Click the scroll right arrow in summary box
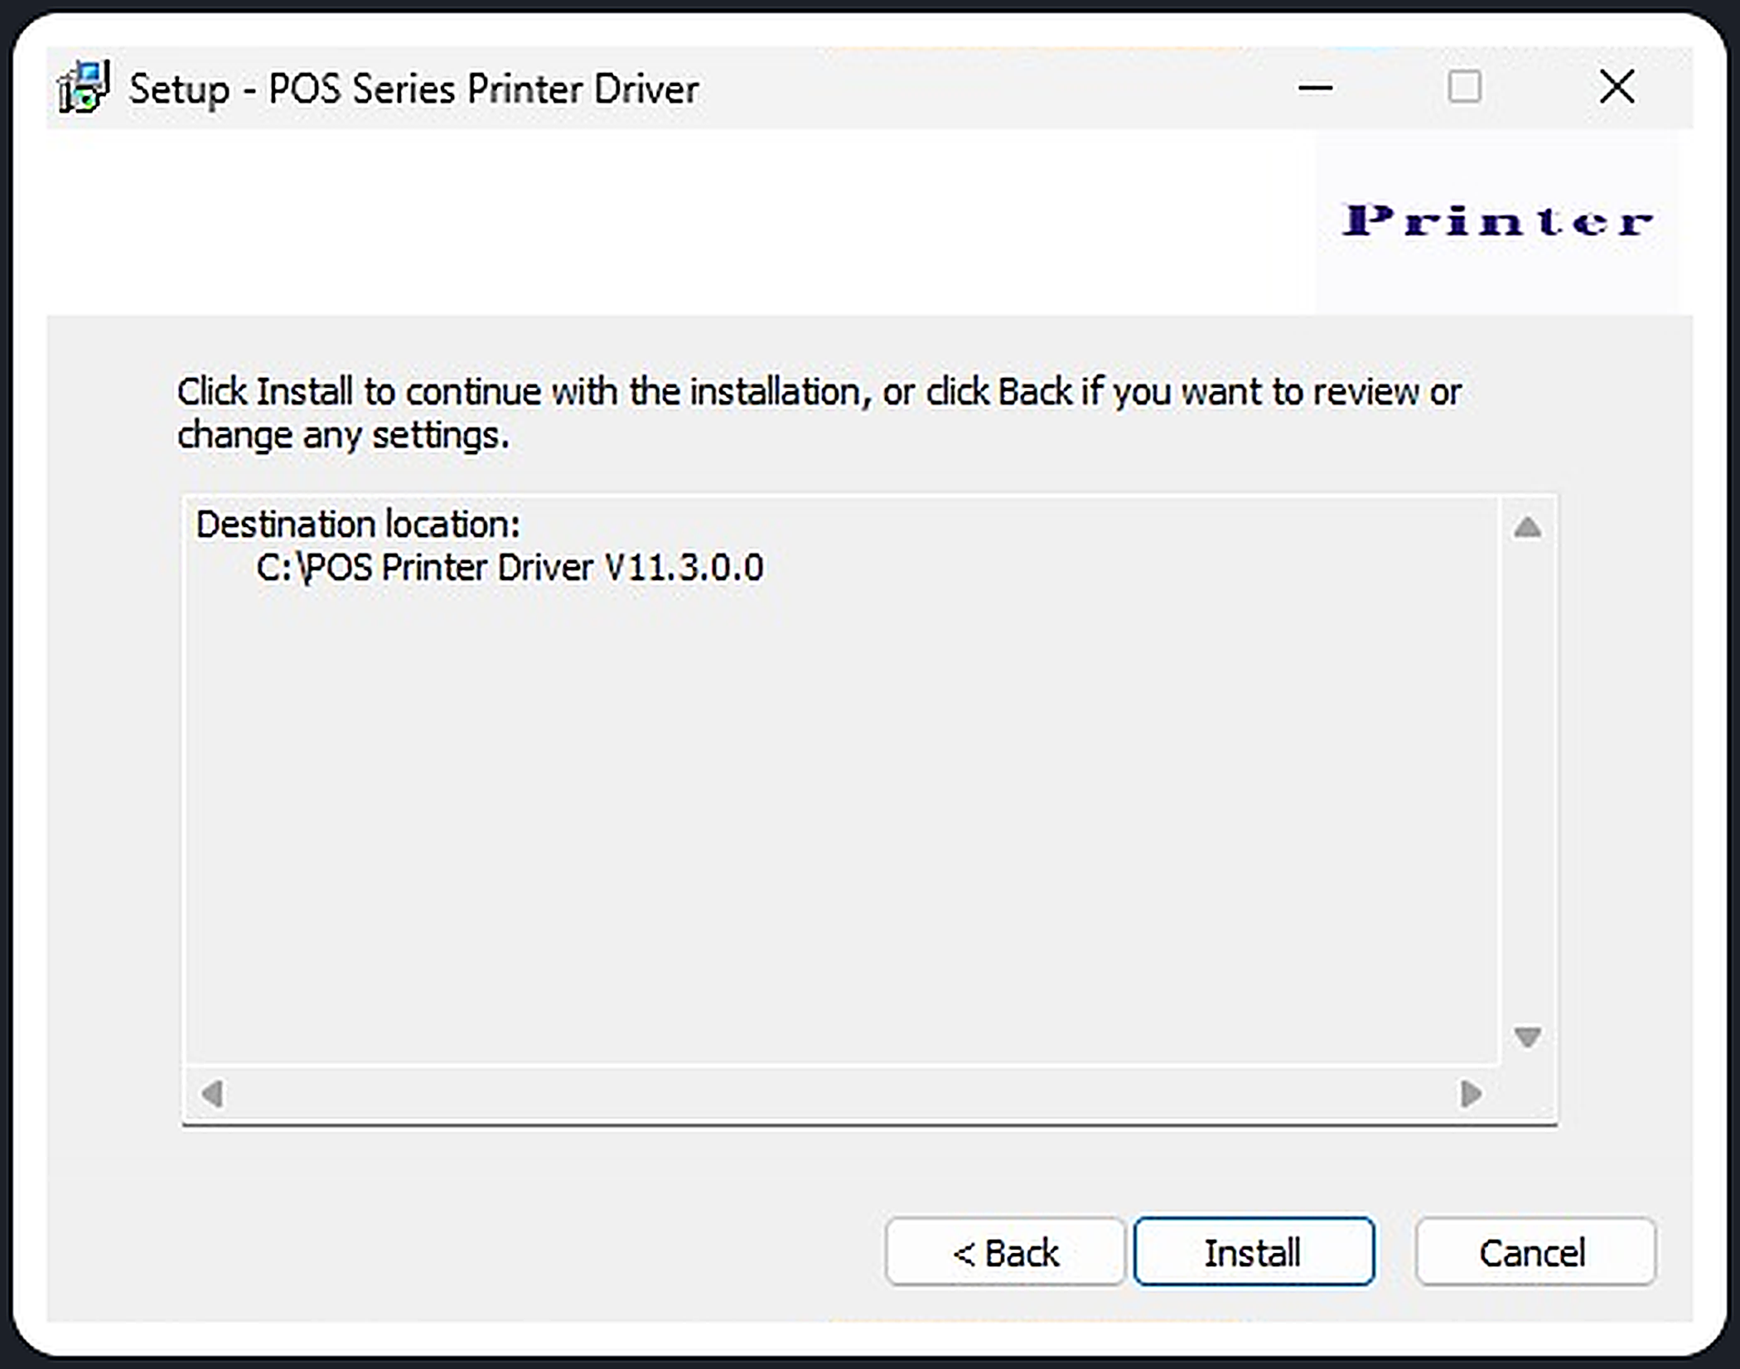 click(1471, 1094)
